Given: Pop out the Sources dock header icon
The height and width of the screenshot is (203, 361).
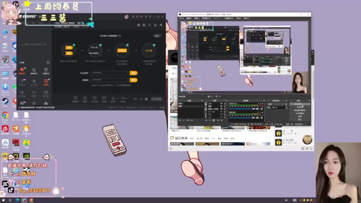Looking at the screenshot, I should coord(226,101).
